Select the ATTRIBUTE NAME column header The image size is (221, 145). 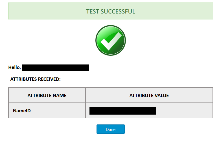47,95
